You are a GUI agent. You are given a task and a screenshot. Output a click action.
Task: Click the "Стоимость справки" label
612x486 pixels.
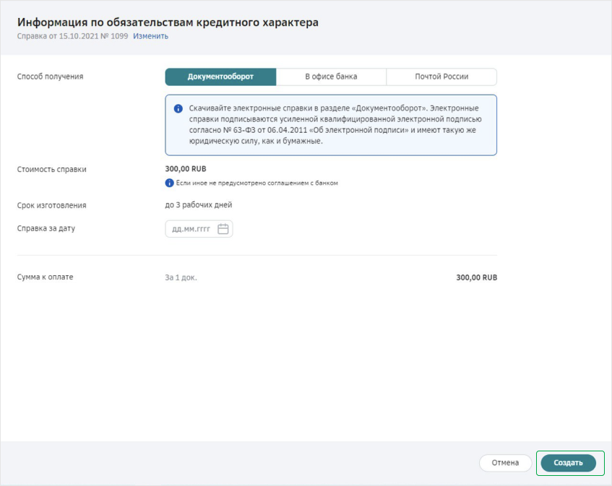pos(51,169)
